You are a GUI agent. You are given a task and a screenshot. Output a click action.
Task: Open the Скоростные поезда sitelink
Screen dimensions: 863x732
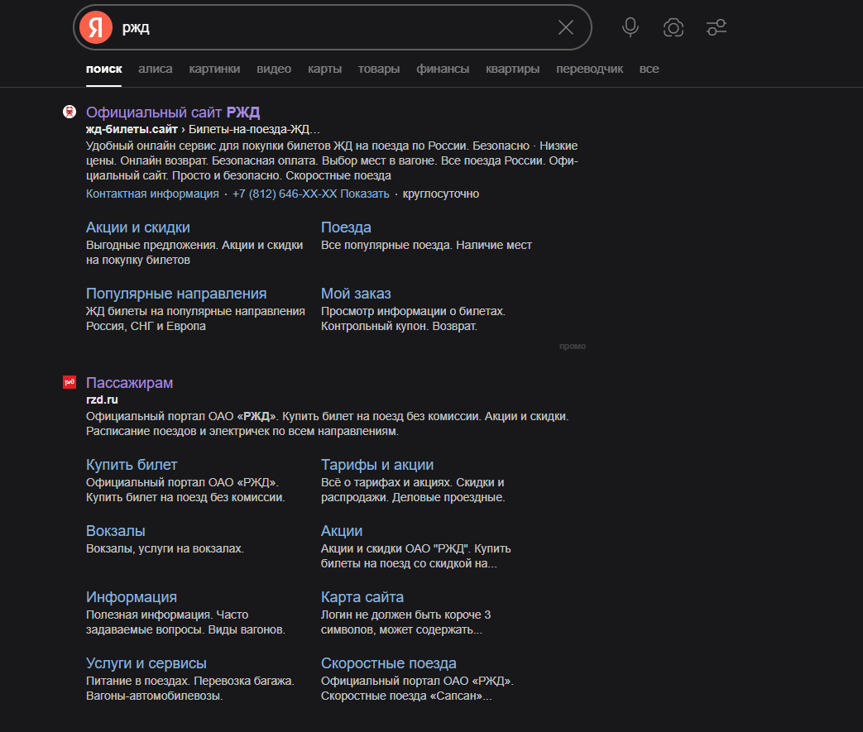[388, 663]
